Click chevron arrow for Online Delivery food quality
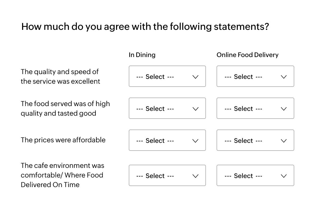Screen dimensions: 315x210 (284, 109)
